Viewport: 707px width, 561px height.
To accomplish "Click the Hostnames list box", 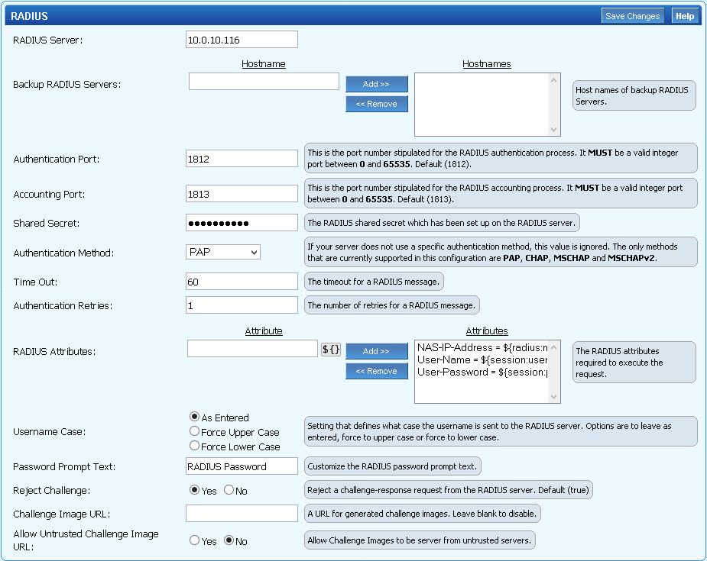I will (487, 105).
